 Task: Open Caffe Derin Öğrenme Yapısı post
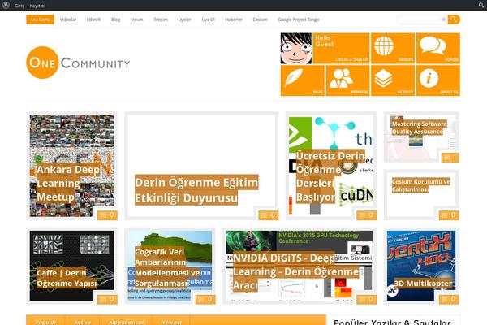[67, 278]
